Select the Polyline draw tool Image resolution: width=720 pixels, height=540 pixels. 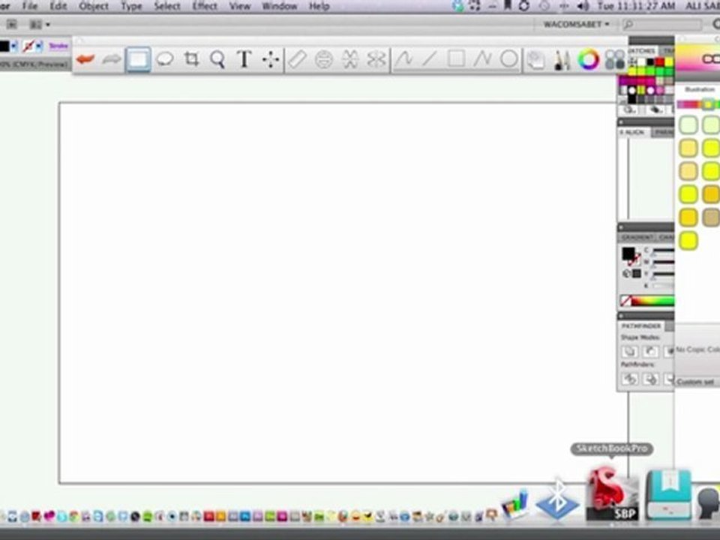coord(482,59)
